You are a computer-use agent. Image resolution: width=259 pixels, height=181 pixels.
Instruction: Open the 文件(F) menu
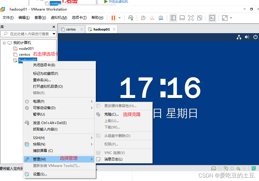coord(8,18)
